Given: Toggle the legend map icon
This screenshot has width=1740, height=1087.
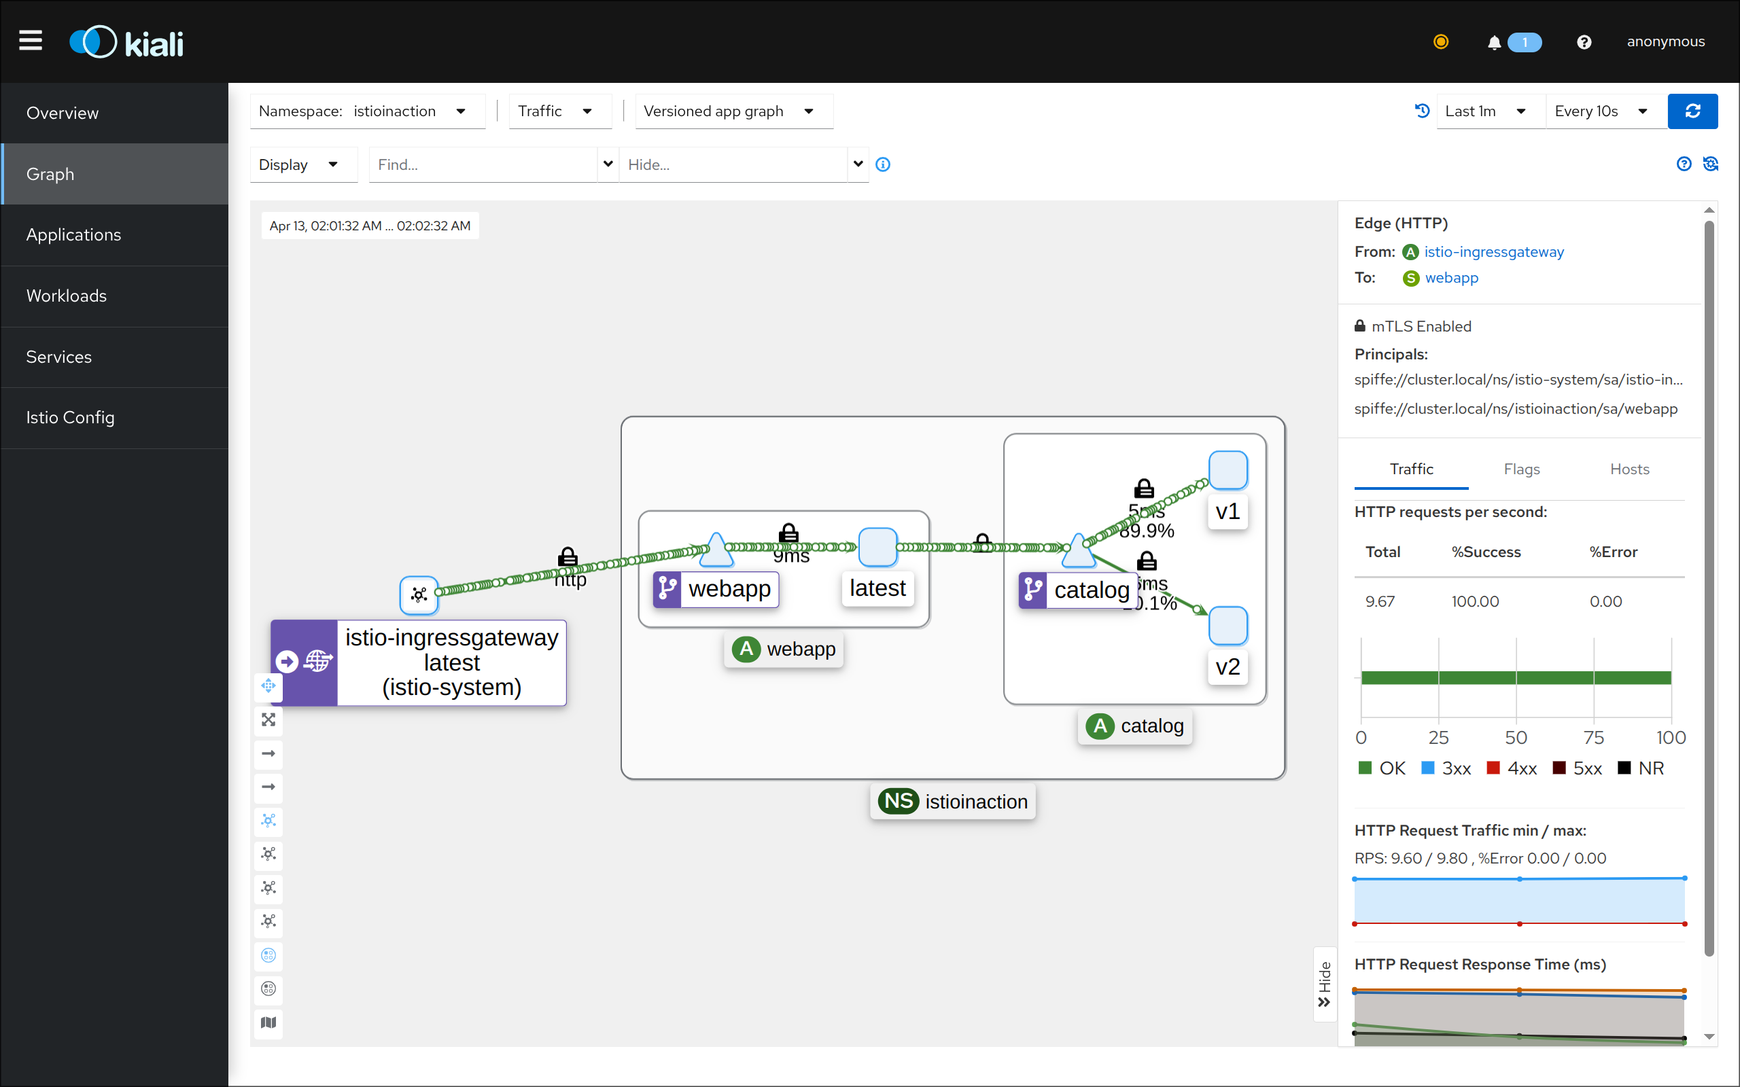Looking at the screenshot, I should [268, 1022].
